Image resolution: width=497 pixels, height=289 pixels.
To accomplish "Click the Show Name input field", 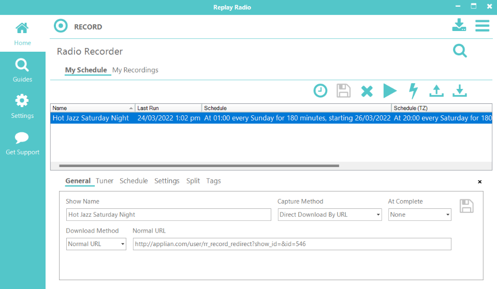I will point(169,215).
